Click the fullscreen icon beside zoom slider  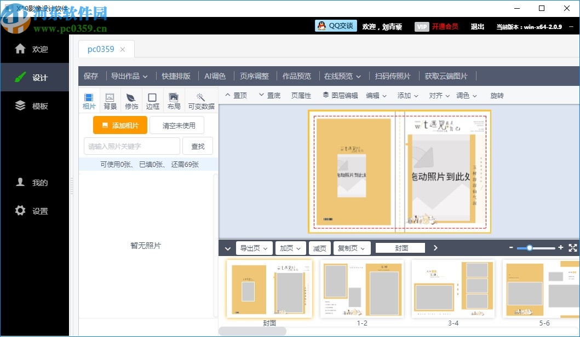573,248
